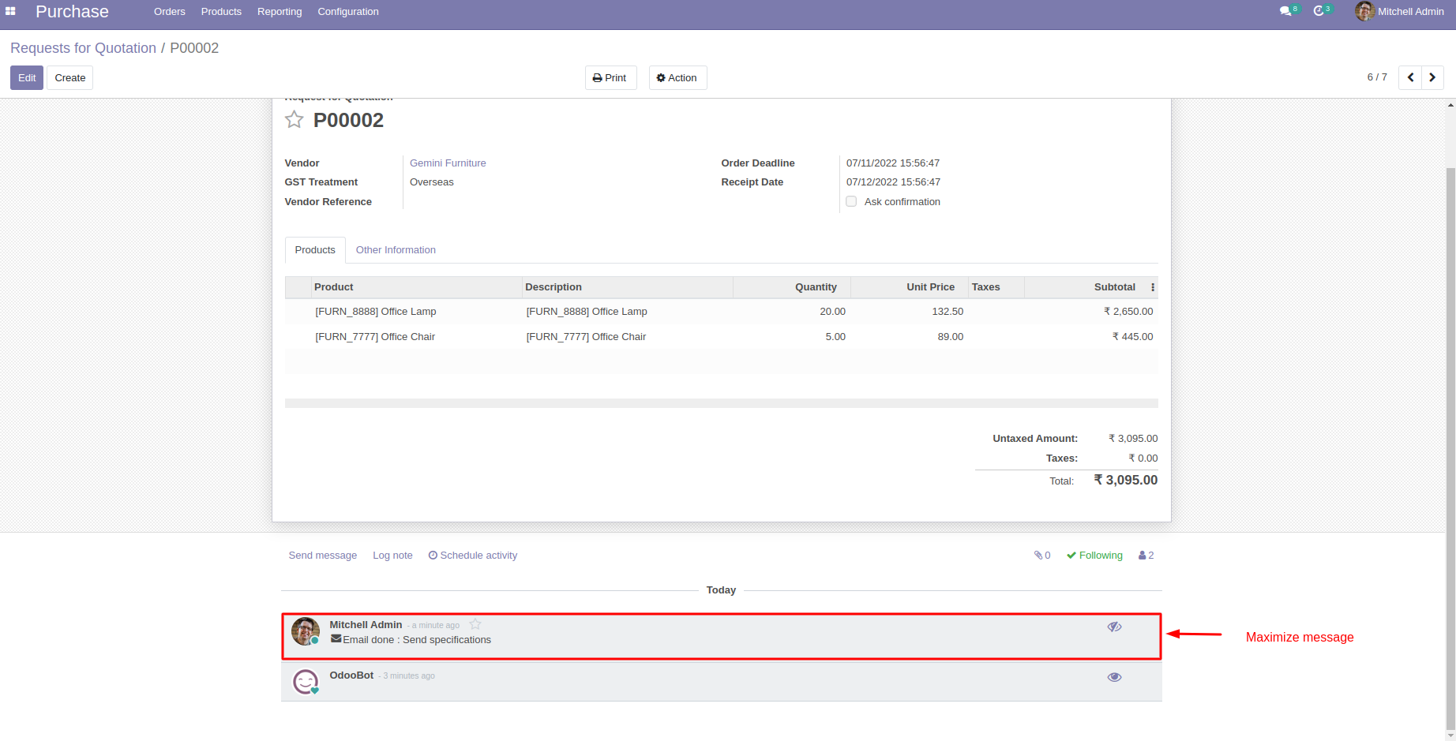The image size is (1456, 741).
Task: Click 'Email done : Send specifications' message
Action: [x=416, y=640]
